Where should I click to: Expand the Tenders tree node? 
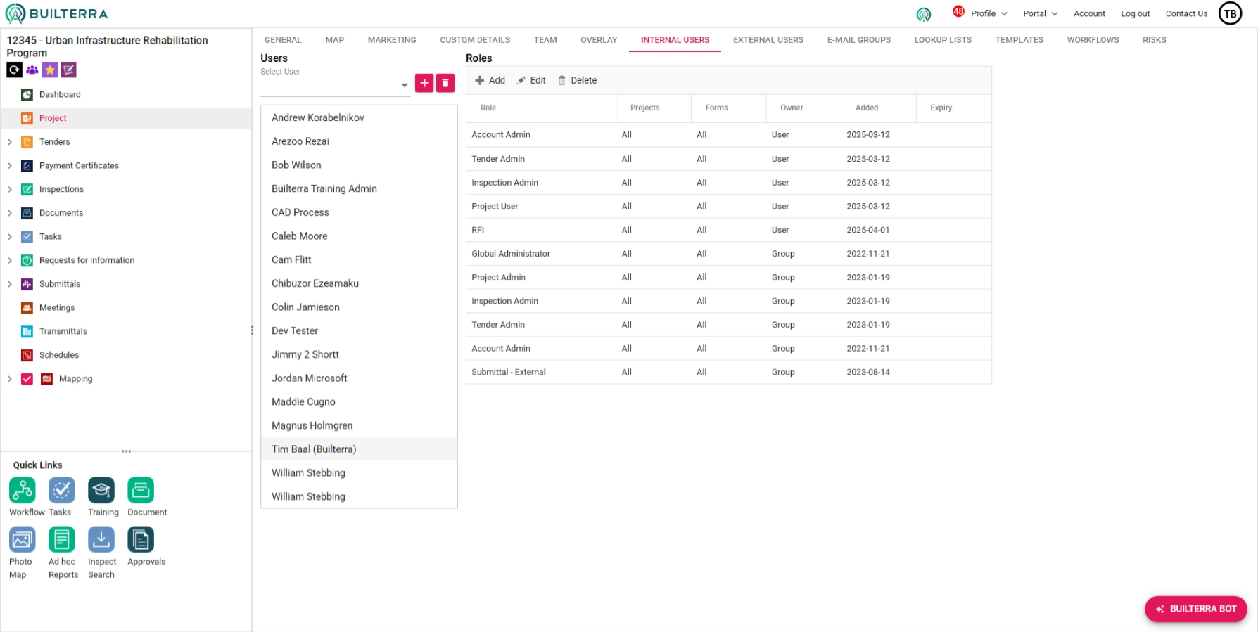click(x=10, y=142)
